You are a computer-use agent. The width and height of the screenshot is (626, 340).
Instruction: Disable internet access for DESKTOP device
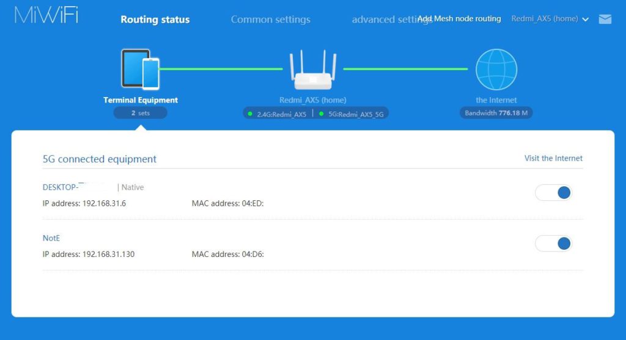(553, 193)
